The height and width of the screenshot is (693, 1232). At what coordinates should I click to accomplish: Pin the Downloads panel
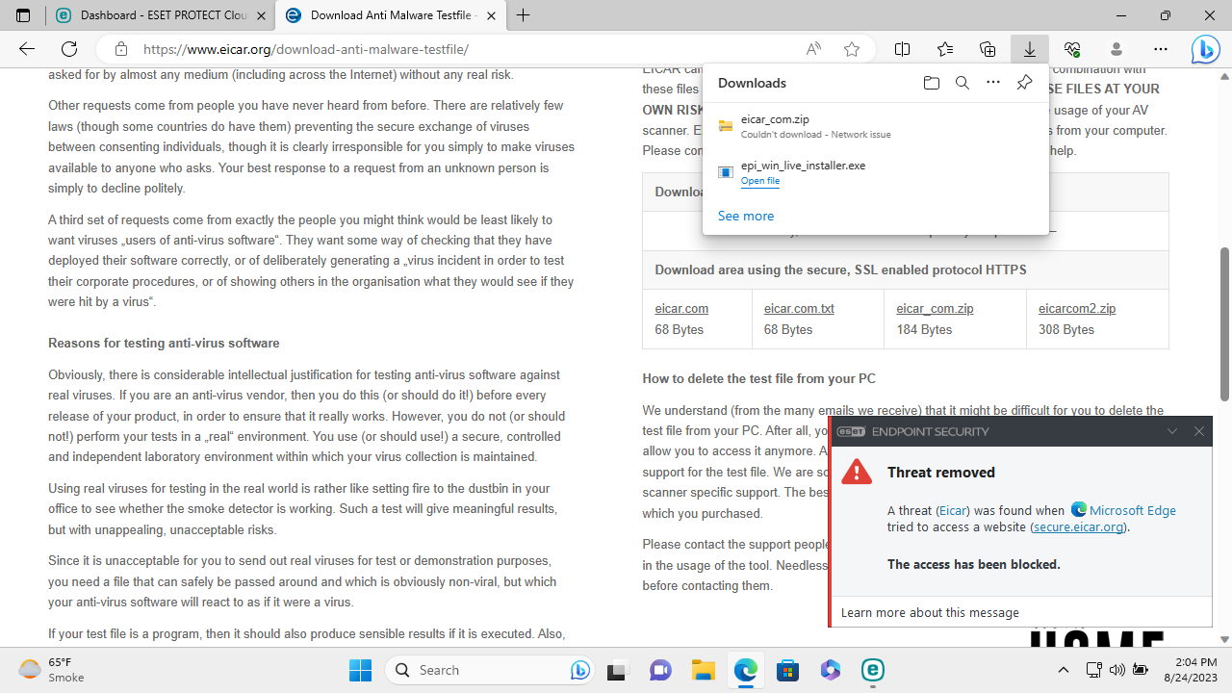pyautogui.click(x=1024, y=83)
